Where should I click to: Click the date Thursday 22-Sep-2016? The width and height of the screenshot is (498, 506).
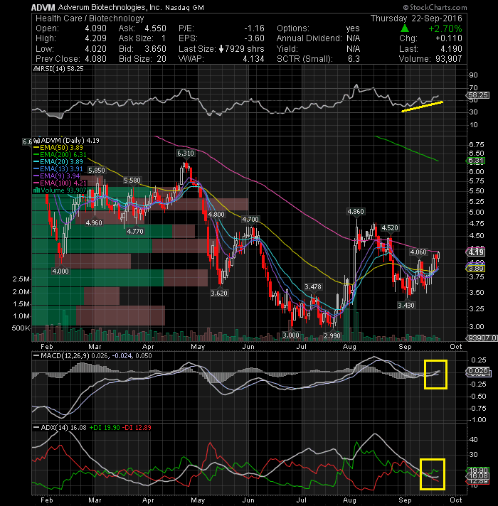click(416, 18)
